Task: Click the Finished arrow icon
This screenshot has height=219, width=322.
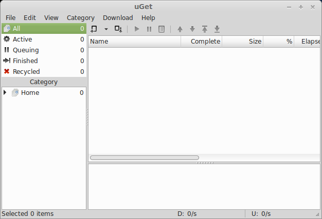Action: point(7,61)
